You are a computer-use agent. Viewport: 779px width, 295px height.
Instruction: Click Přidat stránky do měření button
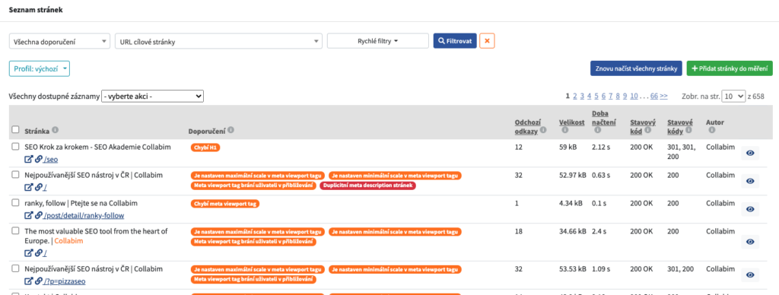(730, 68)
